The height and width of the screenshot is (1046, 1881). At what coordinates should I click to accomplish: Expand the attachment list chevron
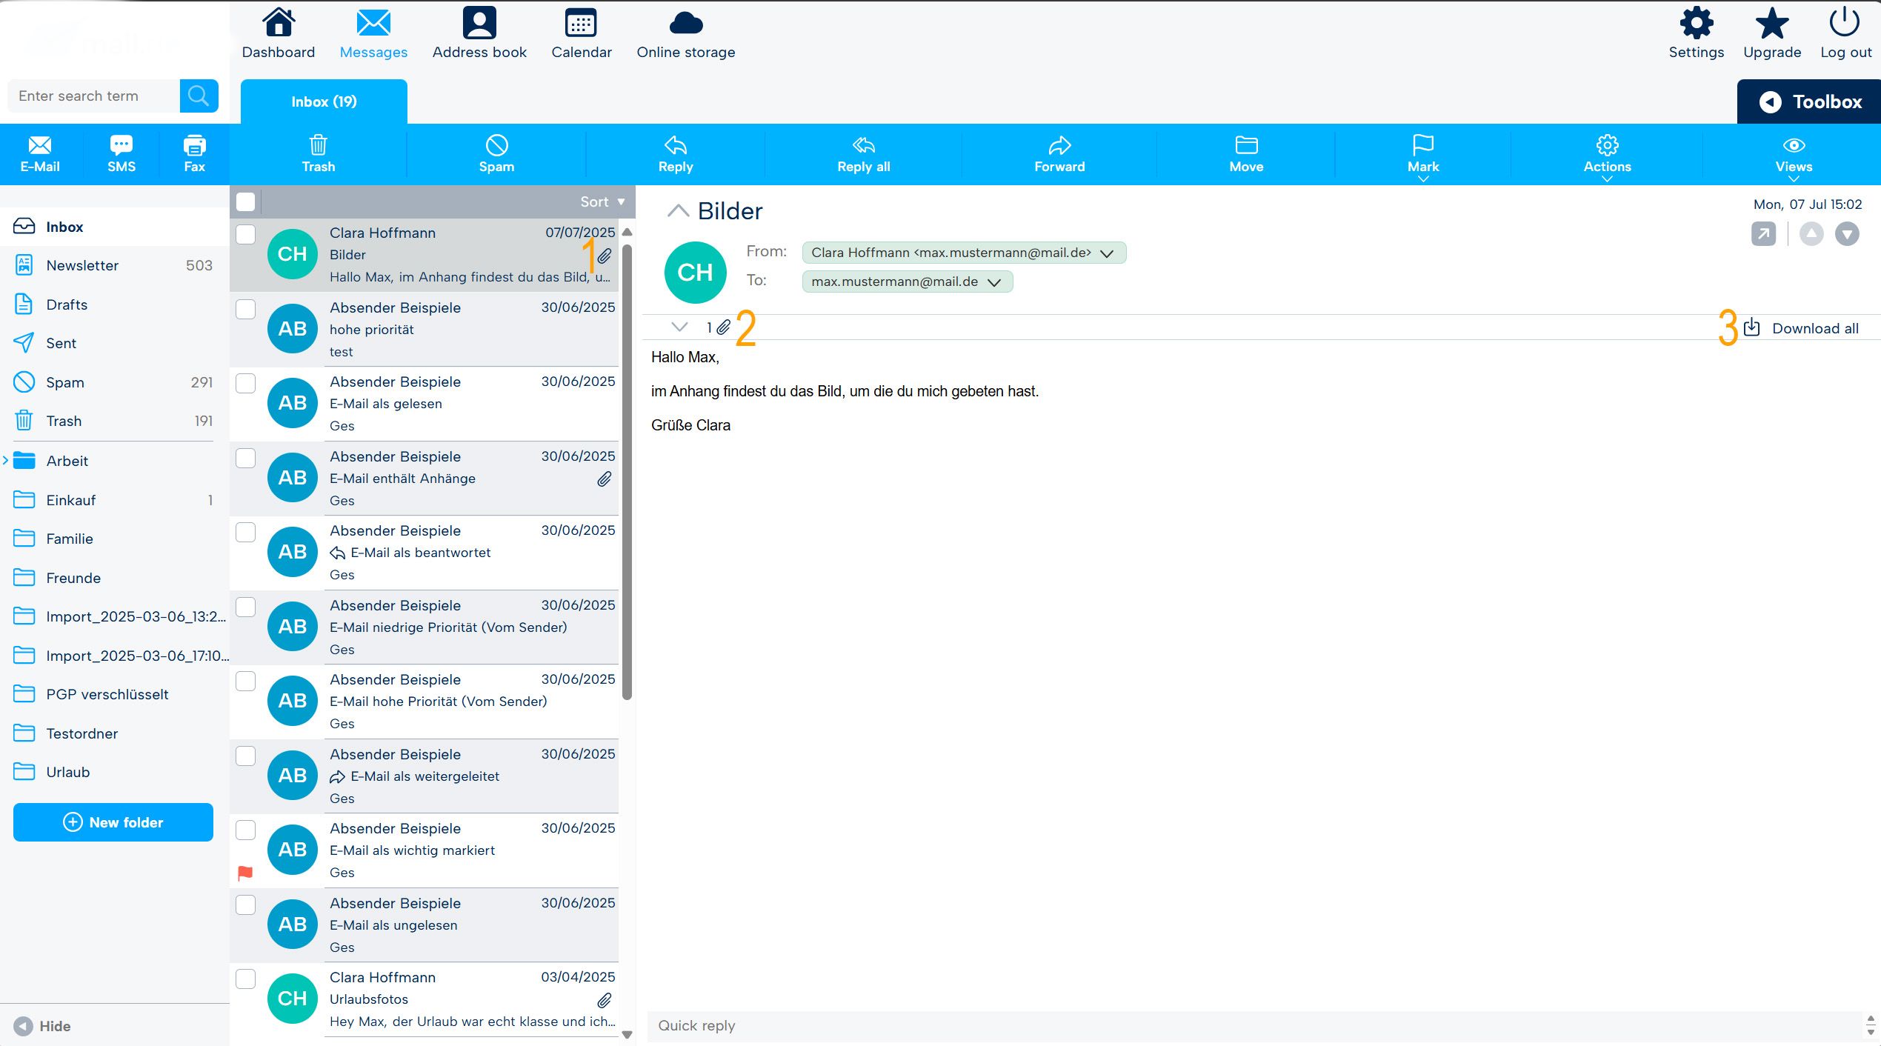[679, 327]
